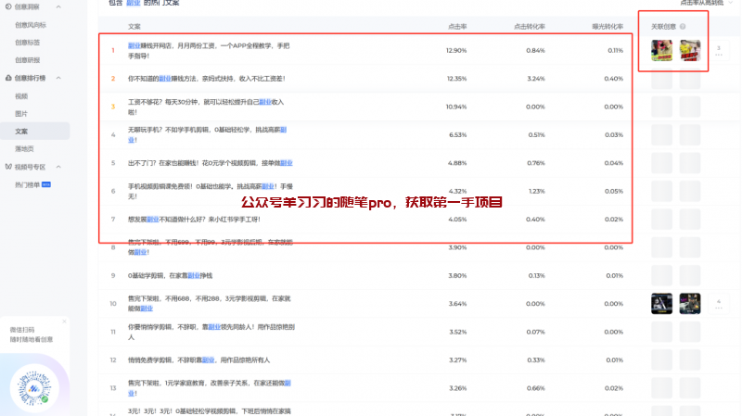
Task: Open 热门榜单 beta sidebar entry
Action: 32,184
